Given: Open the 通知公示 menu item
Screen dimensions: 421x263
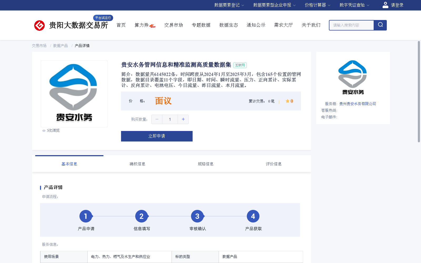Looking at the screenshot, I should click(256, 25).
